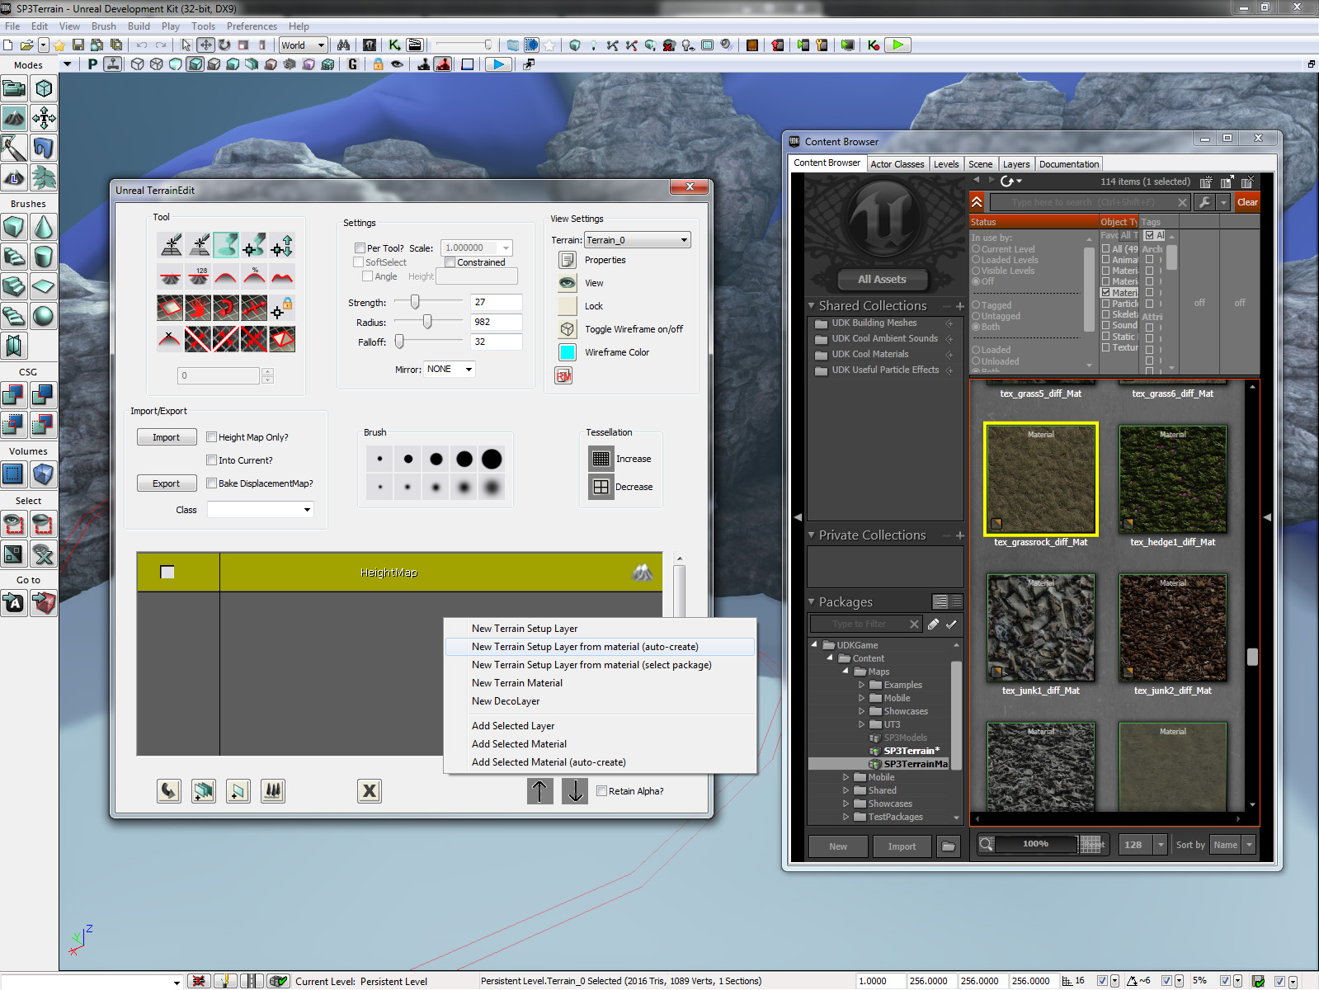Click the Import button in Content Browser

pyautogui.click(x=902, y=846)
